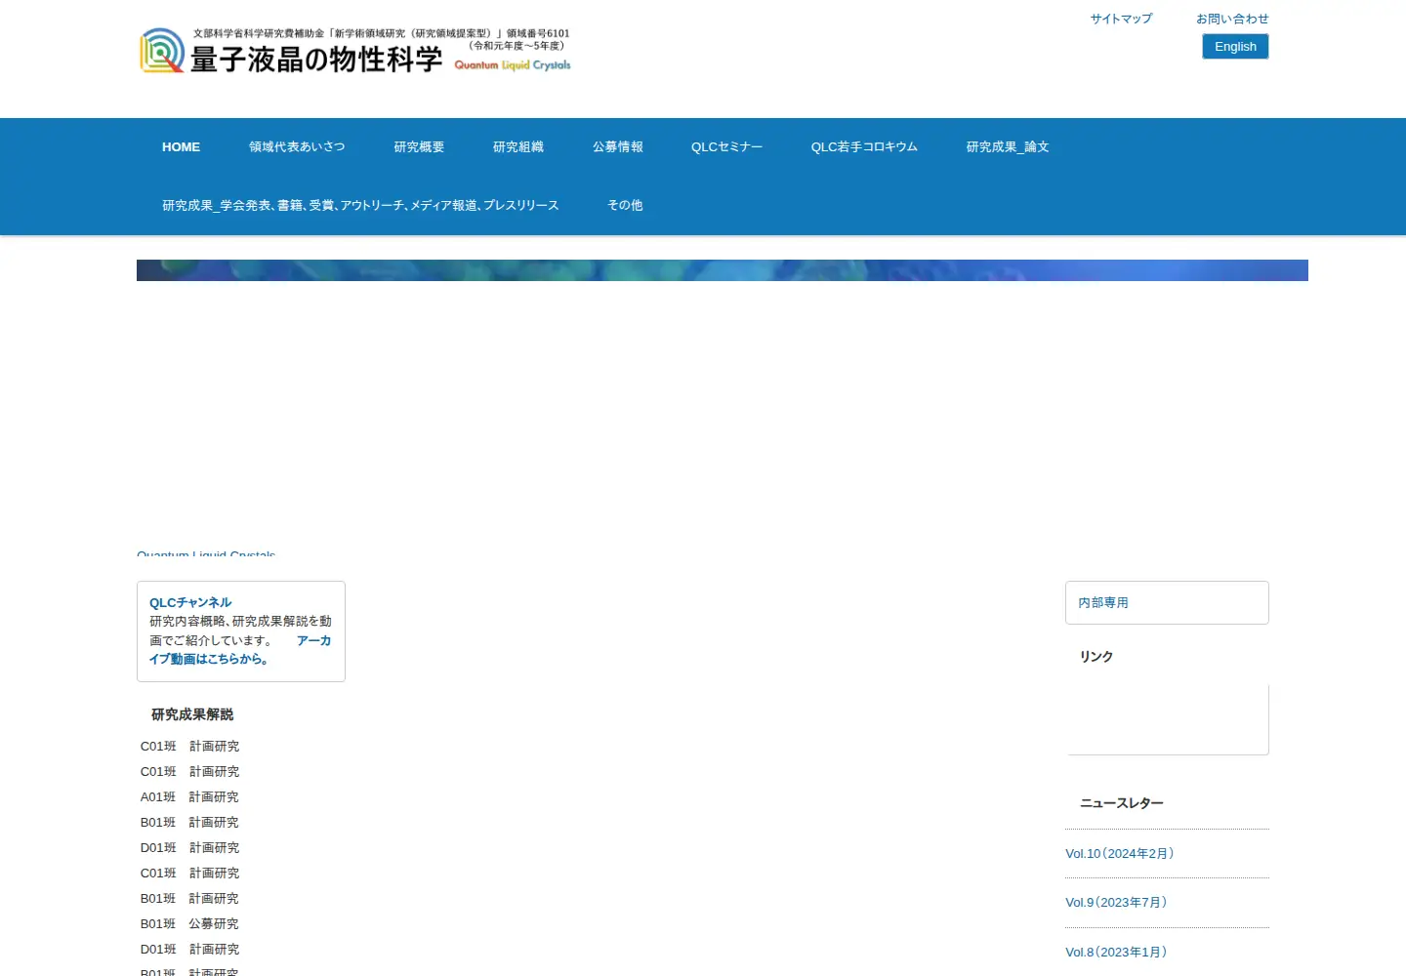The height and width of the screenshot is (976, 1406).
Task: Click the リンク sidebar heading
Action: point(1096,657)
